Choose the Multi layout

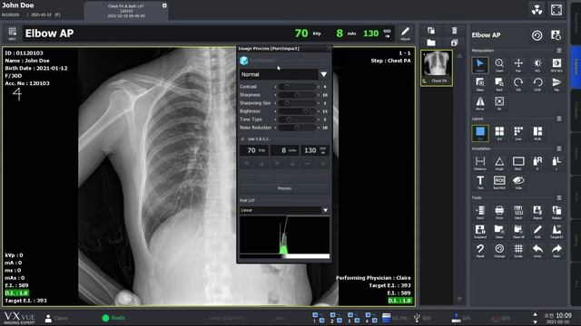click(x=537, y=133)
